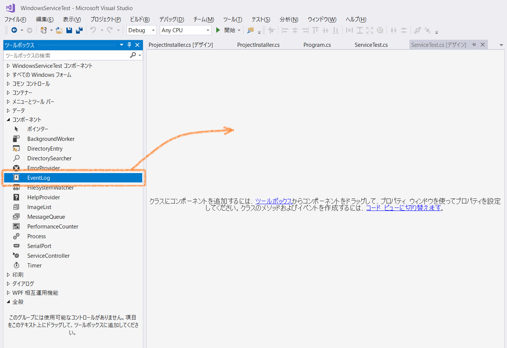Select the Timer component in toolbox
This screenshot has width=507, height=348.
tap(34, 266)
